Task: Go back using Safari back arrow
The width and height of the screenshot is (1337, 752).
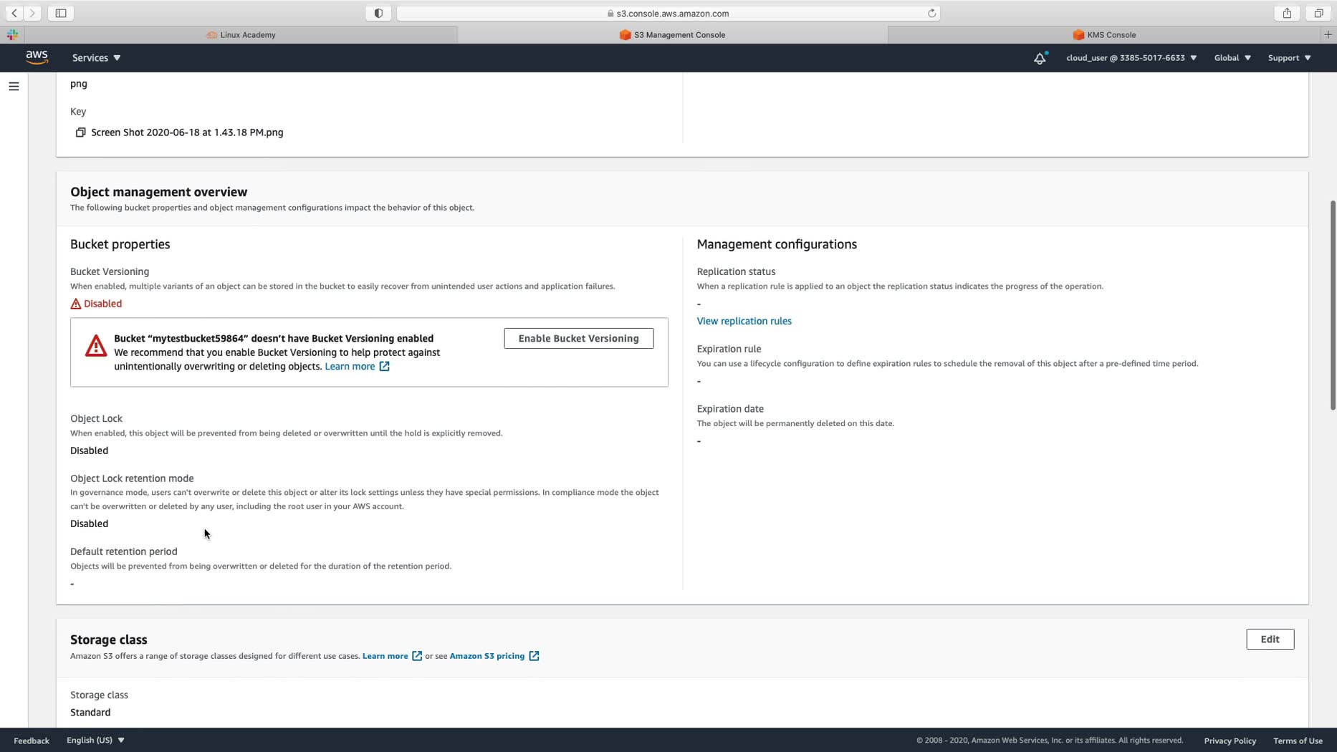Action: pyautogui.click(x=14, y=13)
